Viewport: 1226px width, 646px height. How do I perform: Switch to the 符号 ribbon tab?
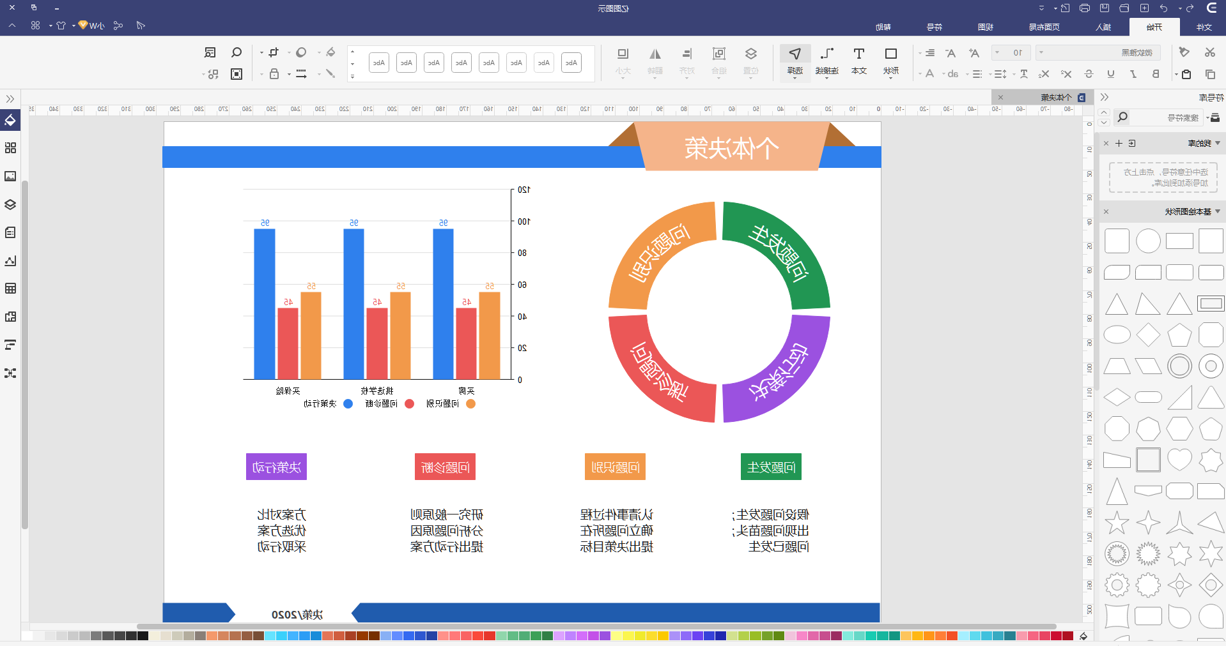pos(934,27)
